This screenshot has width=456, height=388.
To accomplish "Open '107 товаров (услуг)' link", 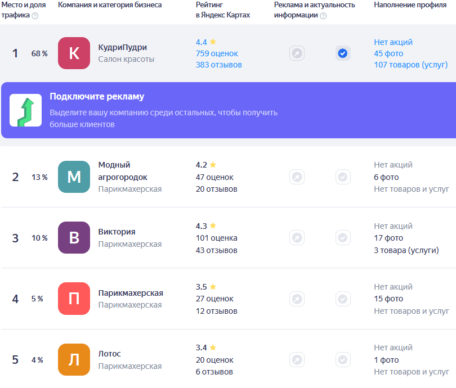I will [x=411, y=65].
